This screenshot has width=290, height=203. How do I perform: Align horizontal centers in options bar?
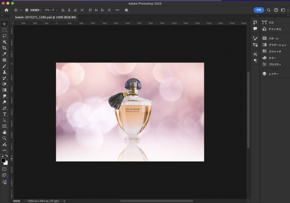[69, 10]
